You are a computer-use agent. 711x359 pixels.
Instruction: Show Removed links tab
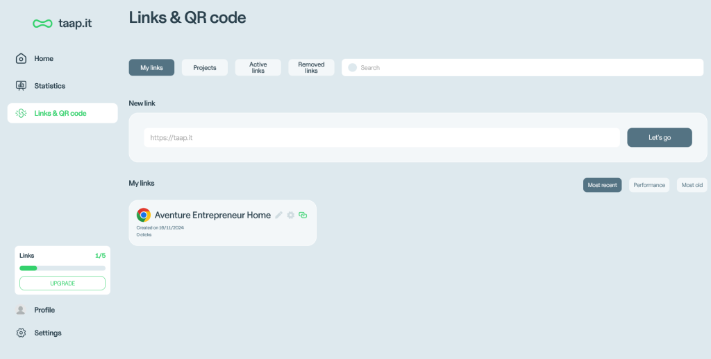pyautogui.click(x=311, y=68)
